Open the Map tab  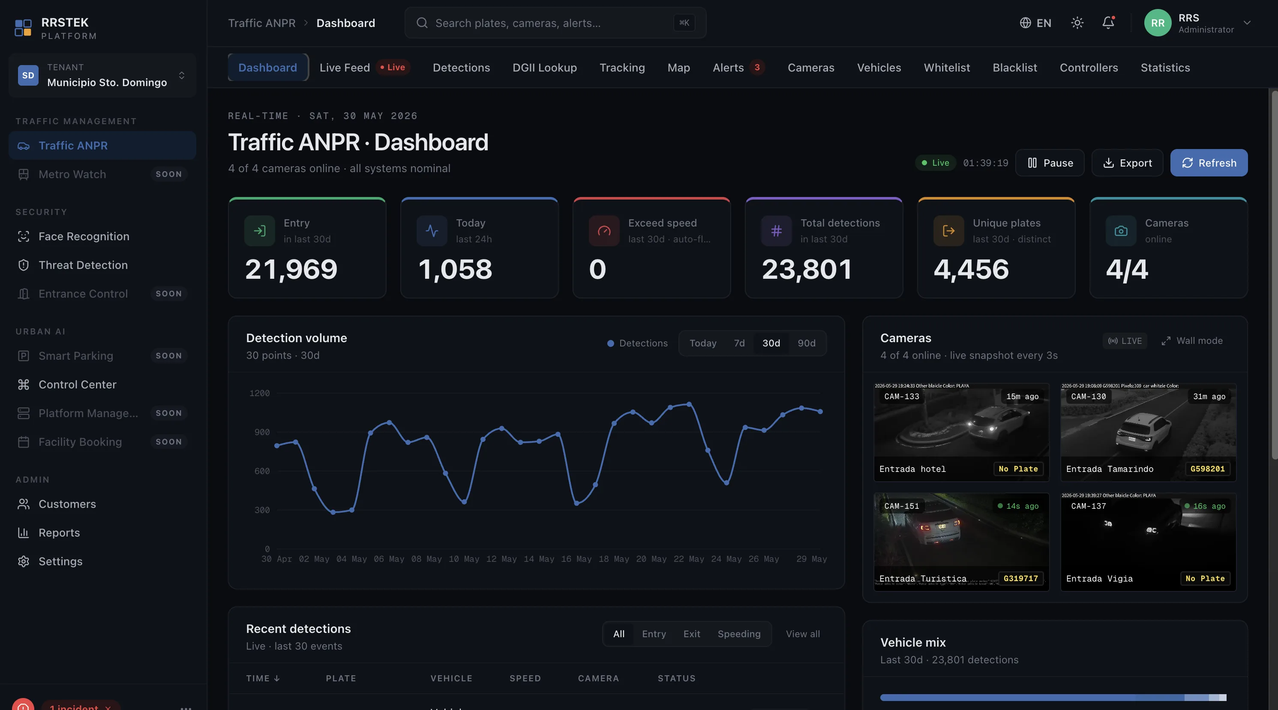[x=678, y=67]
